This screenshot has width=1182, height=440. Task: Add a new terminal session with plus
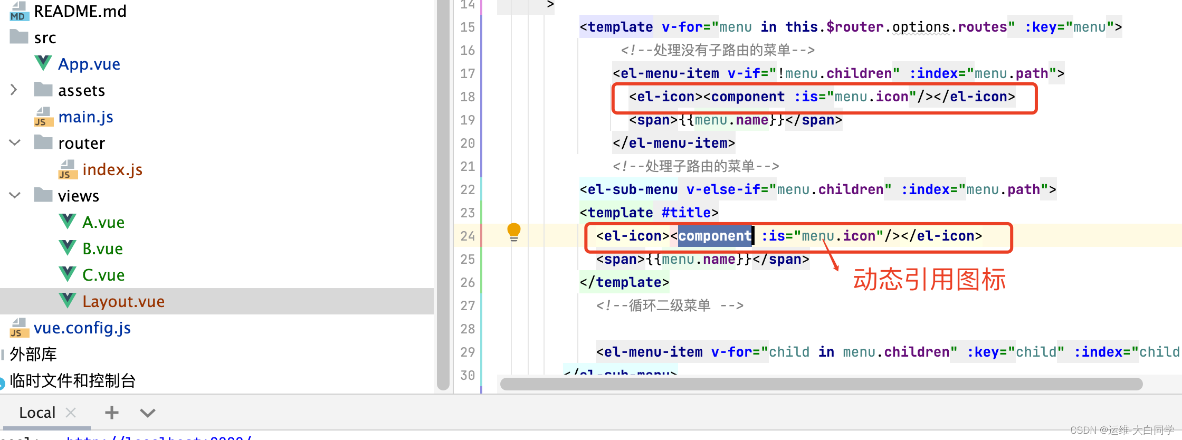click(x=112, y=413)
